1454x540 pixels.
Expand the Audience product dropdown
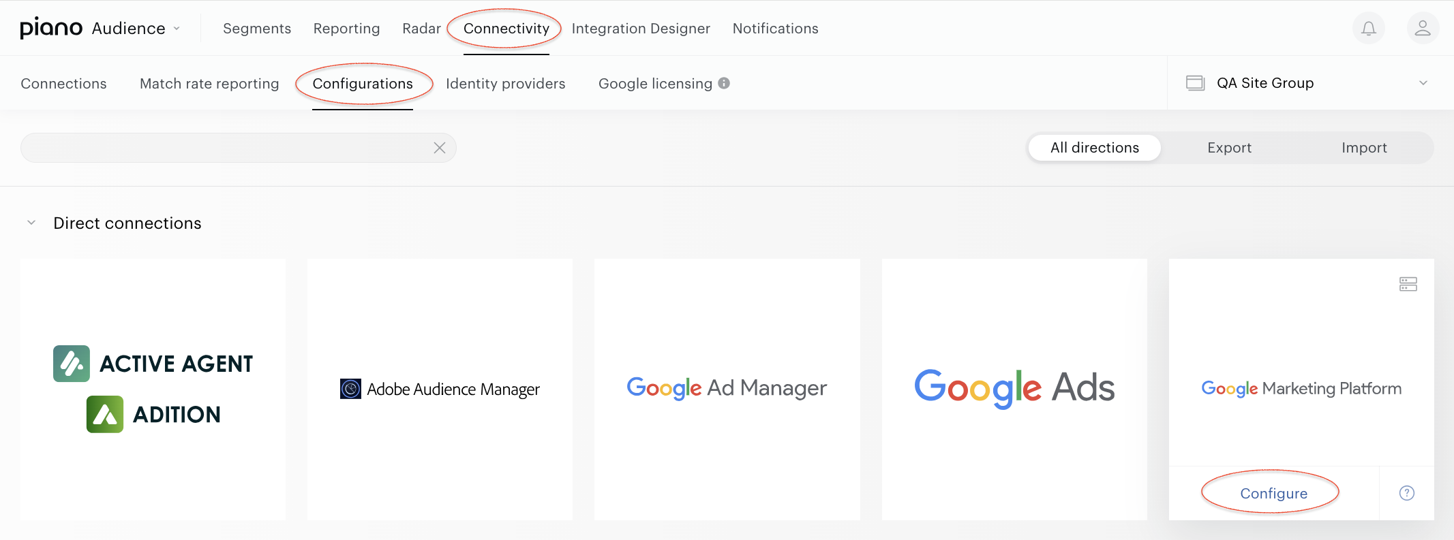coord(136,29)
